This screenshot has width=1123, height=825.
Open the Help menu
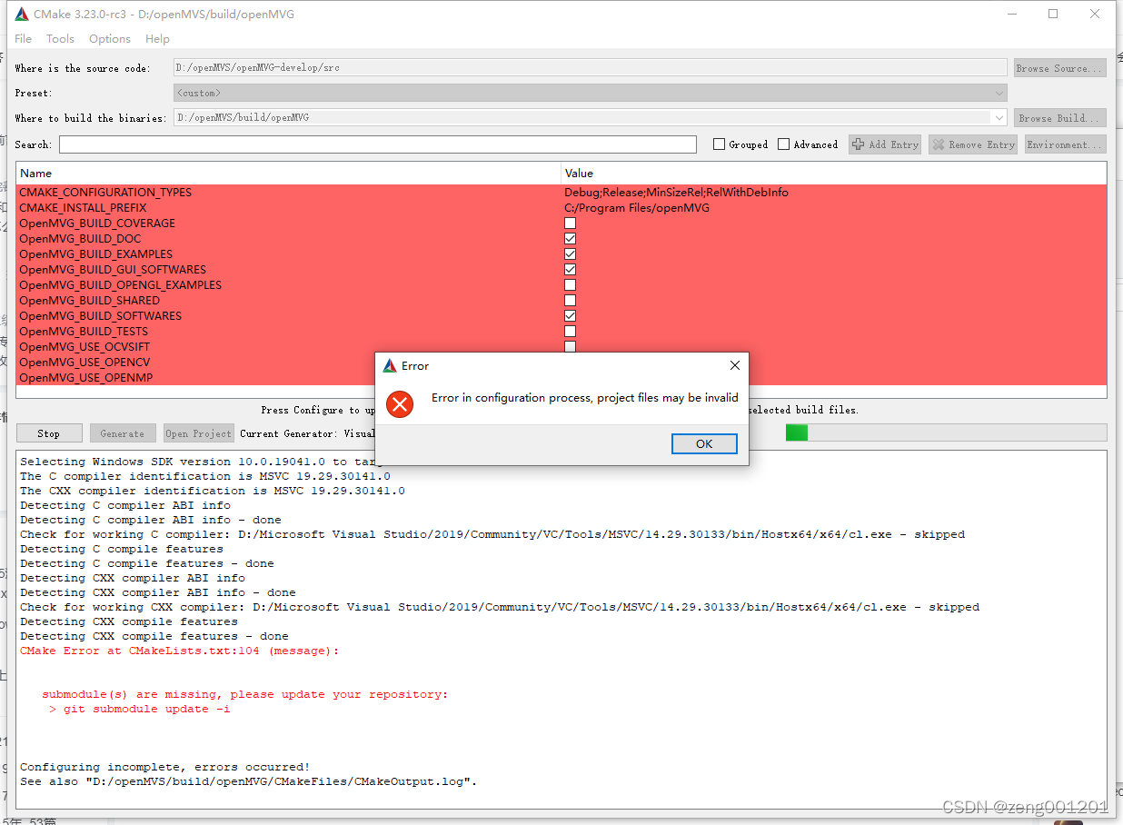tap(157, 38)
